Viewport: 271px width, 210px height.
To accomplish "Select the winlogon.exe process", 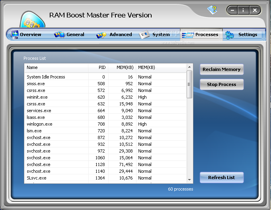I will (x=105, y=124).
